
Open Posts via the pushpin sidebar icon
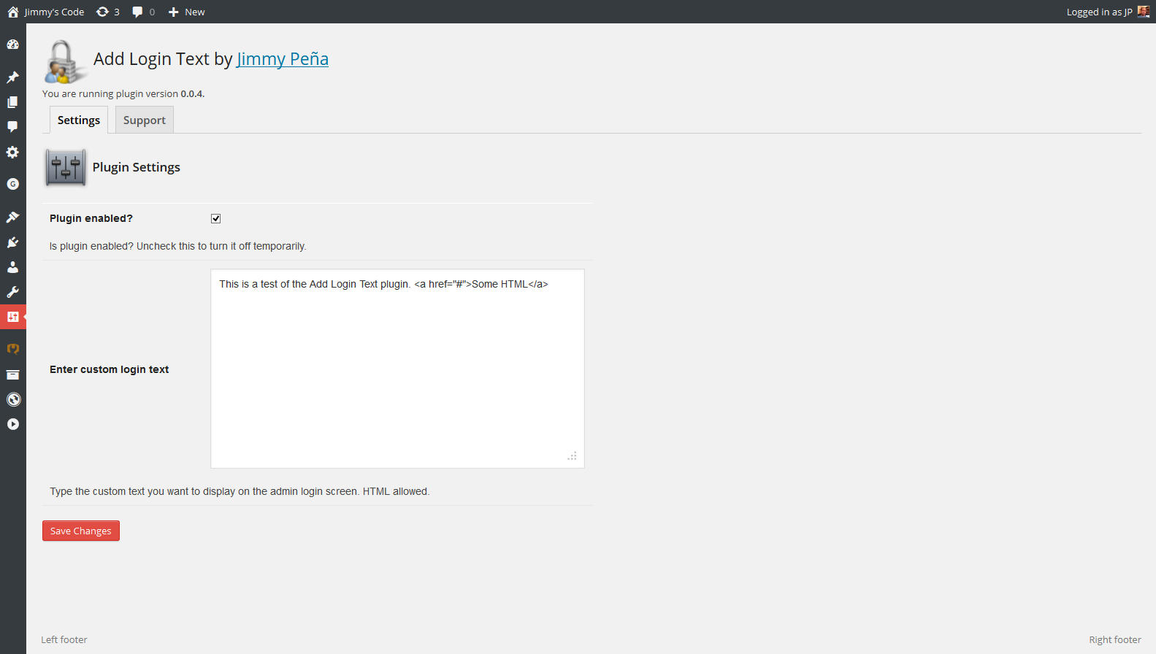(12, 77)
